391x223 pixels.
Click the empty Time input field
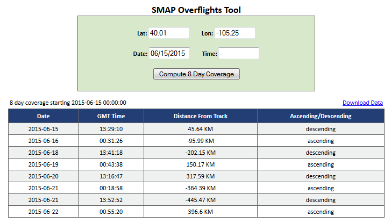239,53
